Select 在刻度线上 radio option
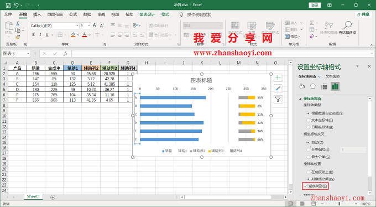The height and width of the screenshot is (207, 376). click(309, 172)
